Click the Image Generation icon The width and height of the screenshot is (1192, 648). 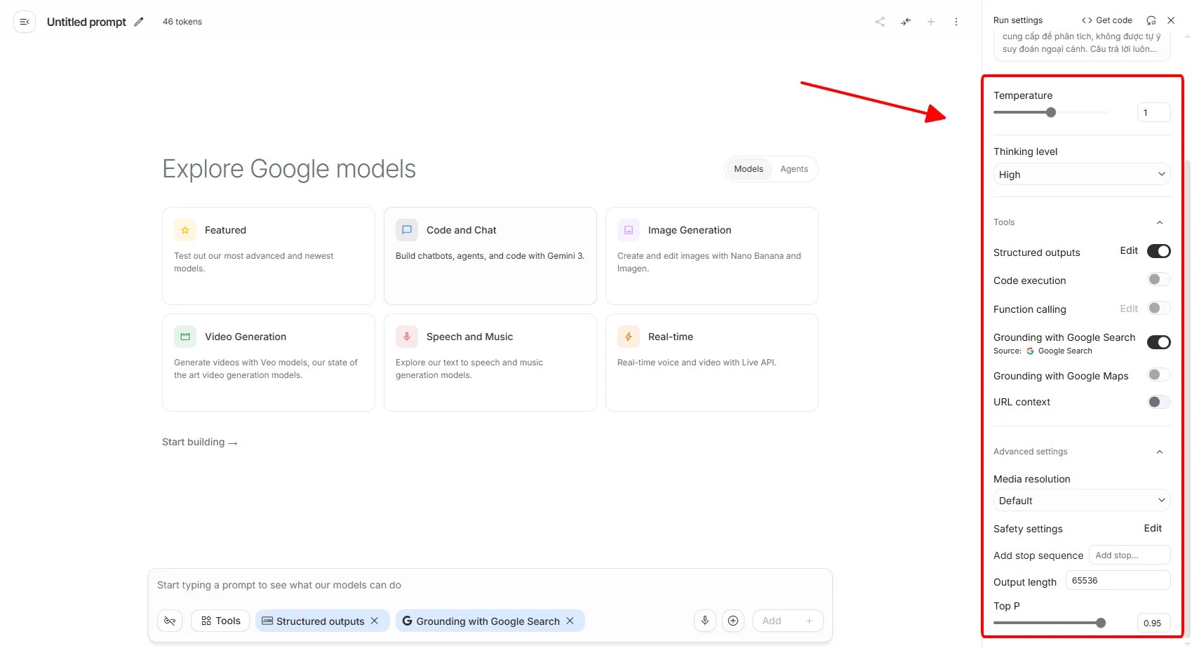tap(629, 230)
